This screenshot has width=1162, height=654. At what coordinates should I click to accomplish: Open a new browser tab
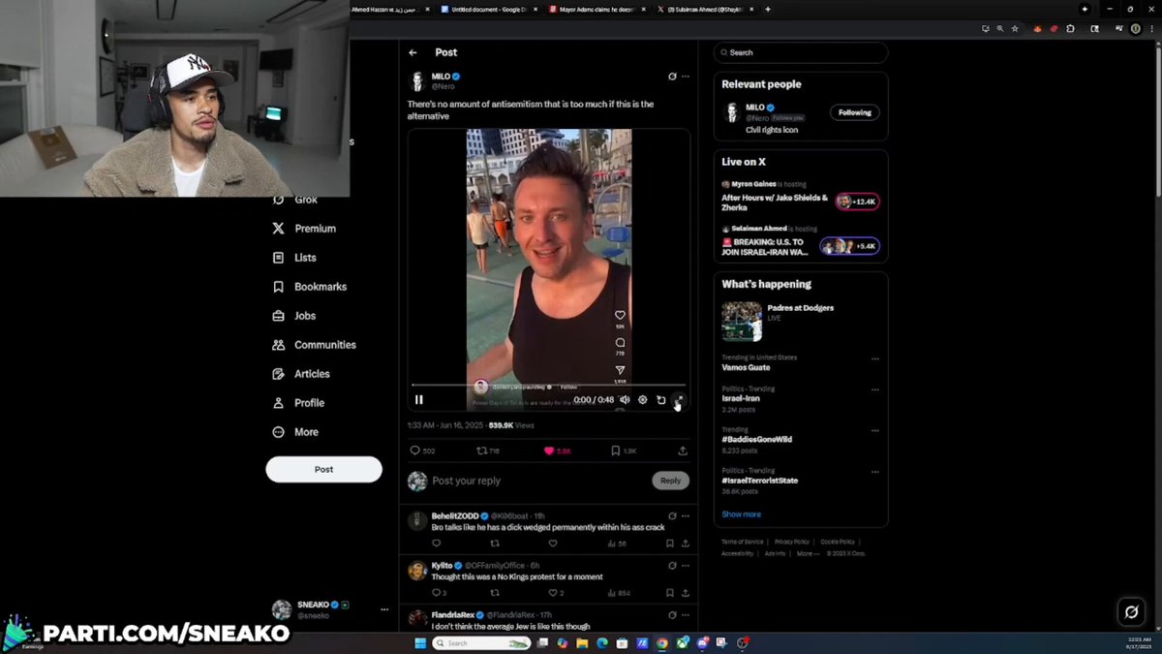point(768,9)
